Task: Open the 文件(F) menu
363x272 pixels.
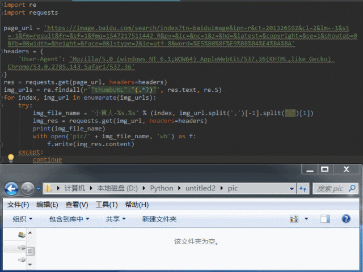Action: pos(18,205)
